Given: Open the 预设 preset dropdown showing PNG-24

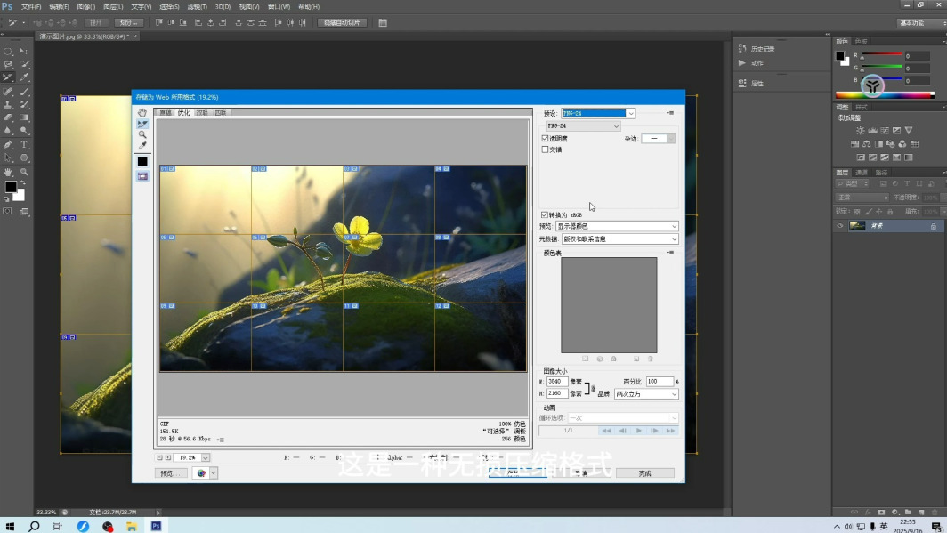Looking at the screenshot, I should 597,113.
